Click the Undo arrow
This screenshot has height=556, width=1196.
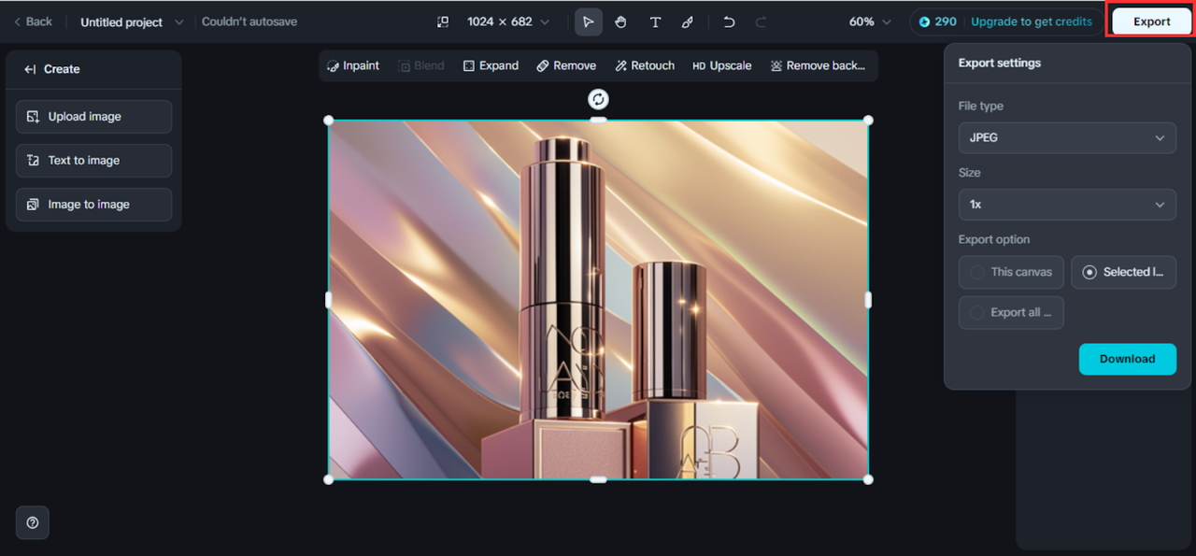730,21
